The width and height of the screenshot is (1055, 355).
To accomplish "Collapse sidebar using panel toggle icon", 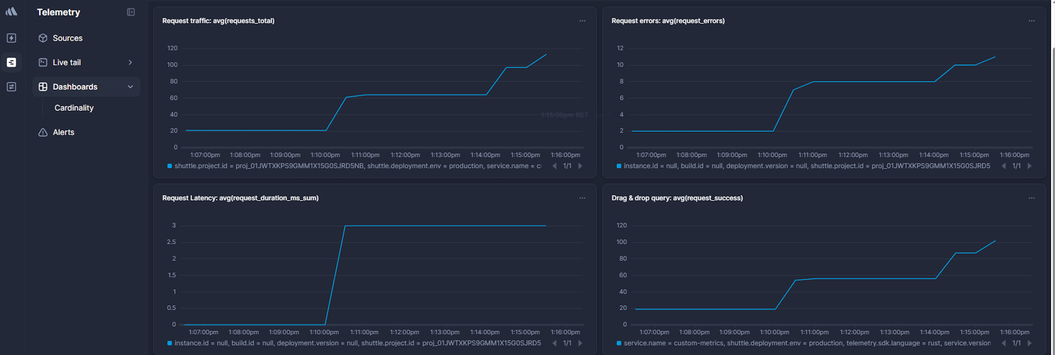I will pos(131,12).
